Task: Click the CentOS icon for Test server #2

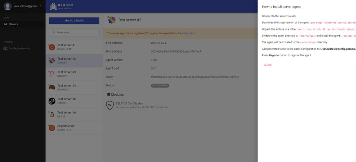Action: tap(52, 60)
